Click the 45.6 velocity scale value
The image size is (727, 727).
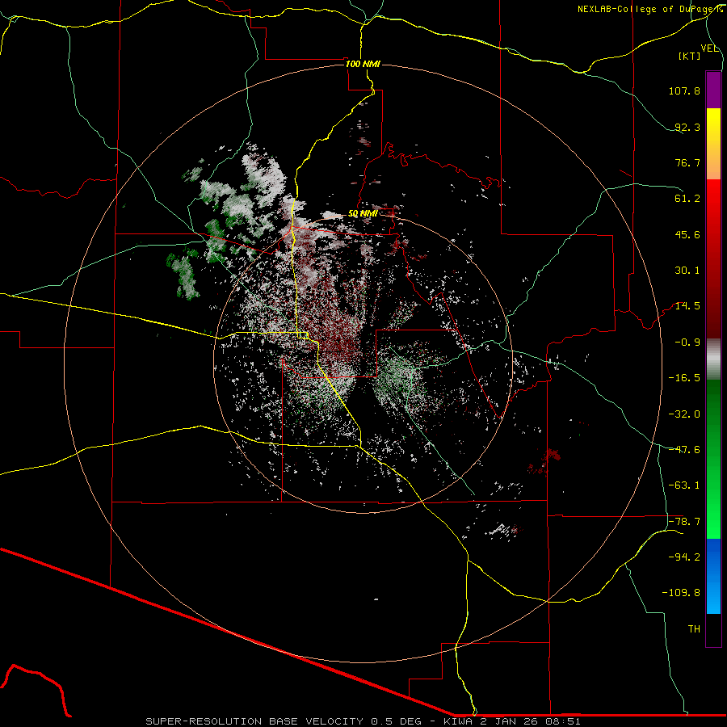[x=687, y=234]
